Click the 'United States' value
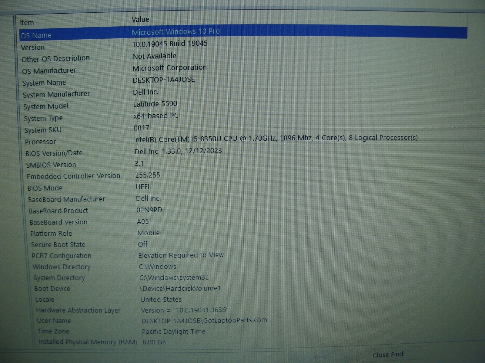The width and height of the screenshot is (485, 363). pyautogui.click(x=161, y=299)
